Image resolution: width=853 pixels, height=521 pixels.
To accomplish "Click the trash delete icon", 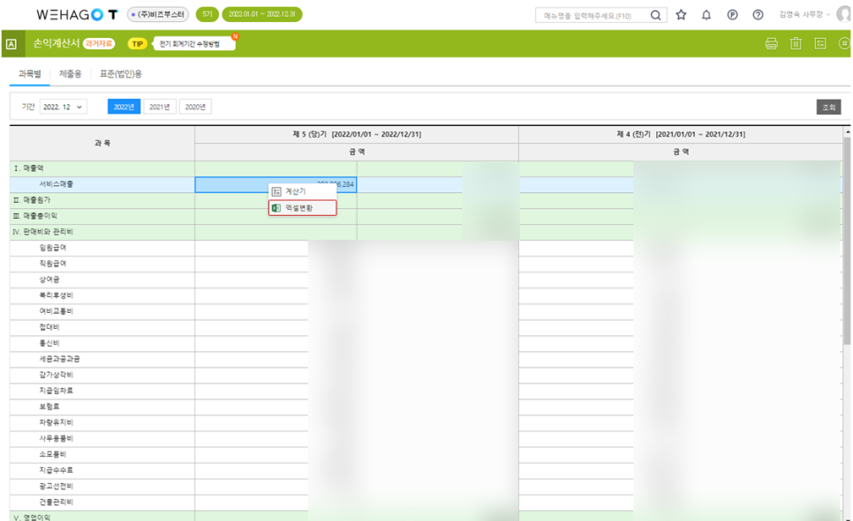I will [796, 43].
